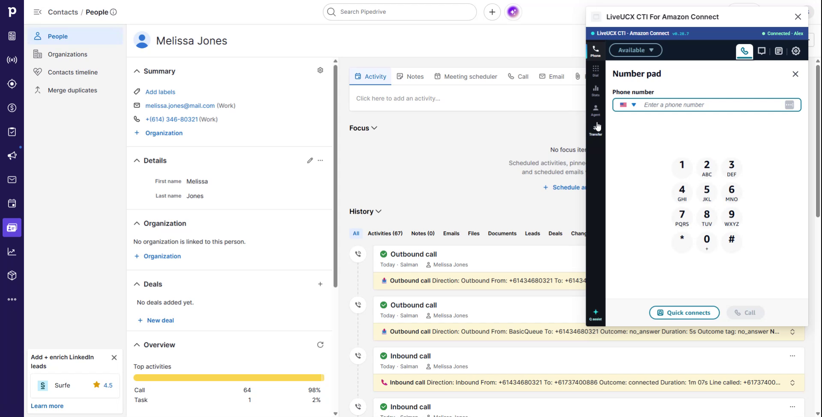Open Merge duplicates in the contacts menu

click(75, 90)
